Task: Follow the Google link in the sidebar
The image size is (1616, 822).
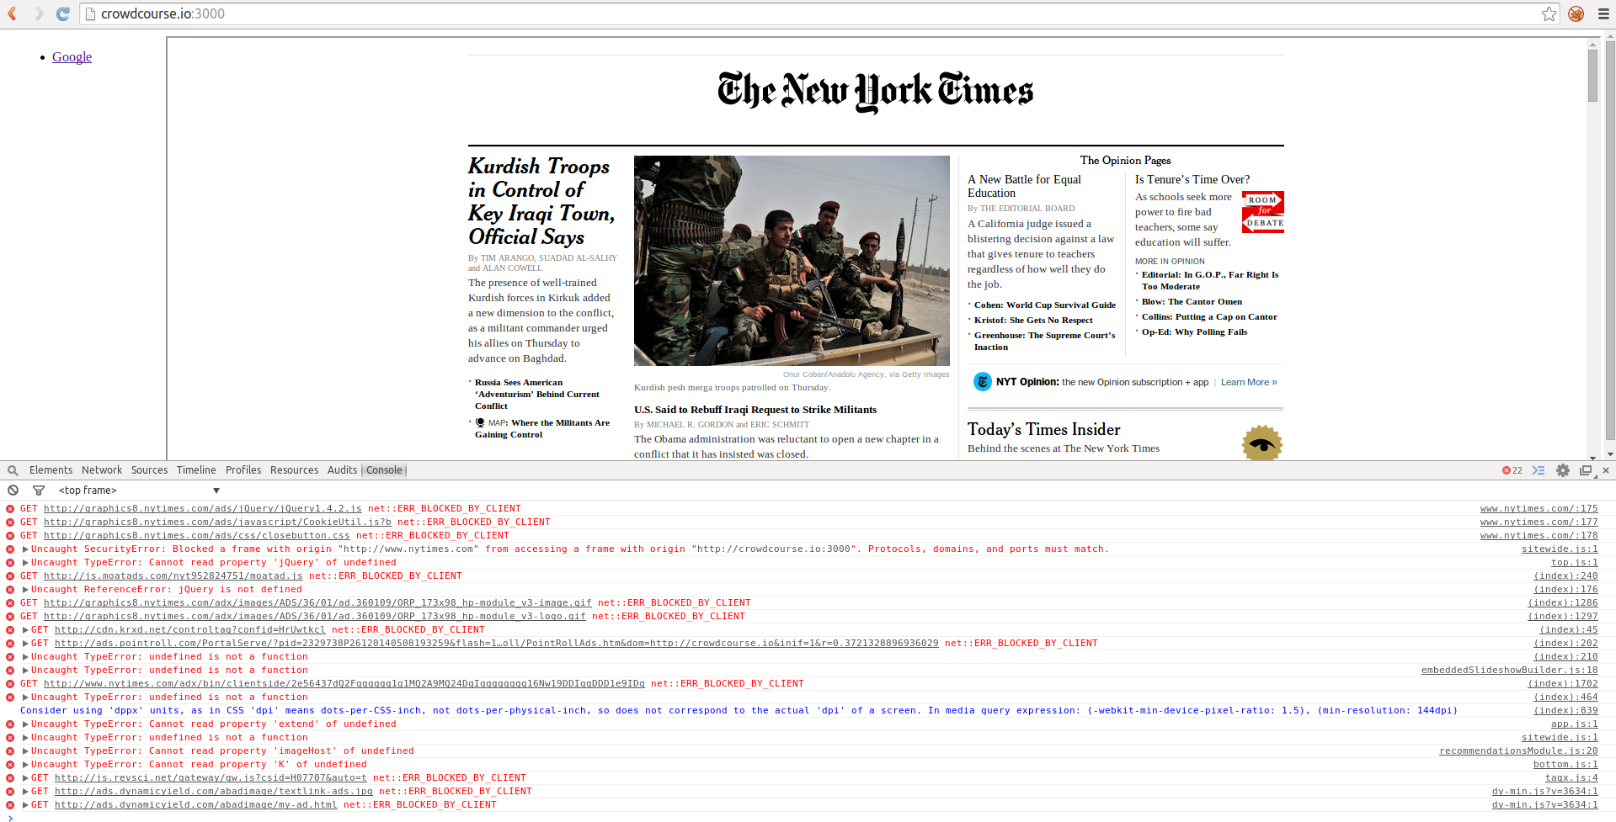Action: click(x=72, y=56)
